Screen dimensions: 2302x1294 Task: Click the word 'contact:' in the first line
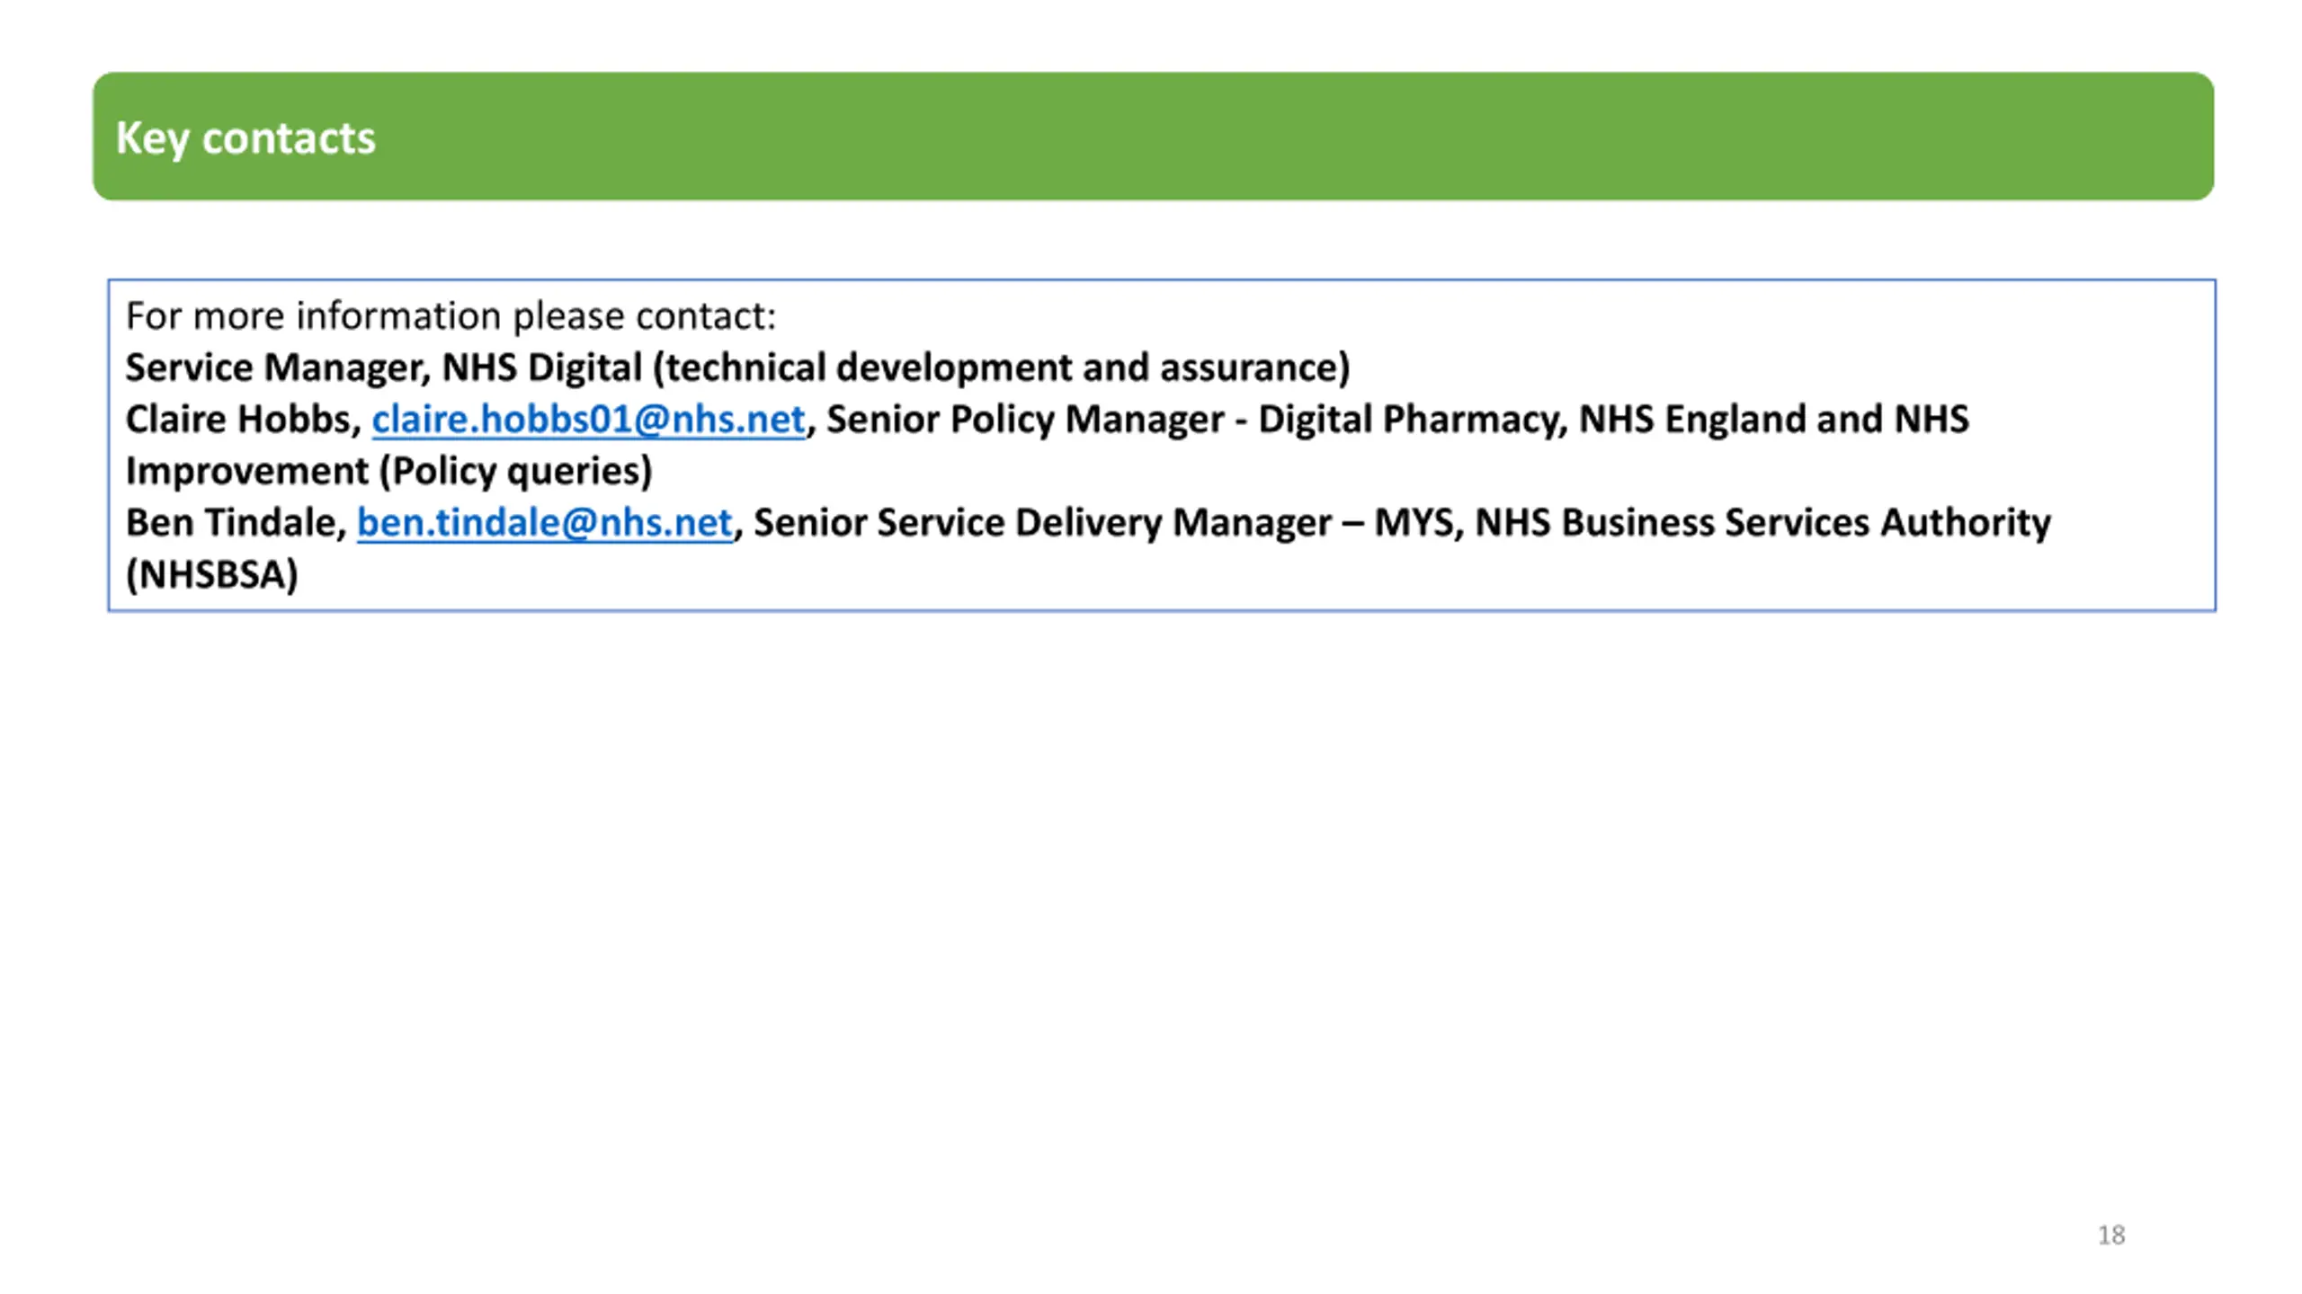[706, 316]
